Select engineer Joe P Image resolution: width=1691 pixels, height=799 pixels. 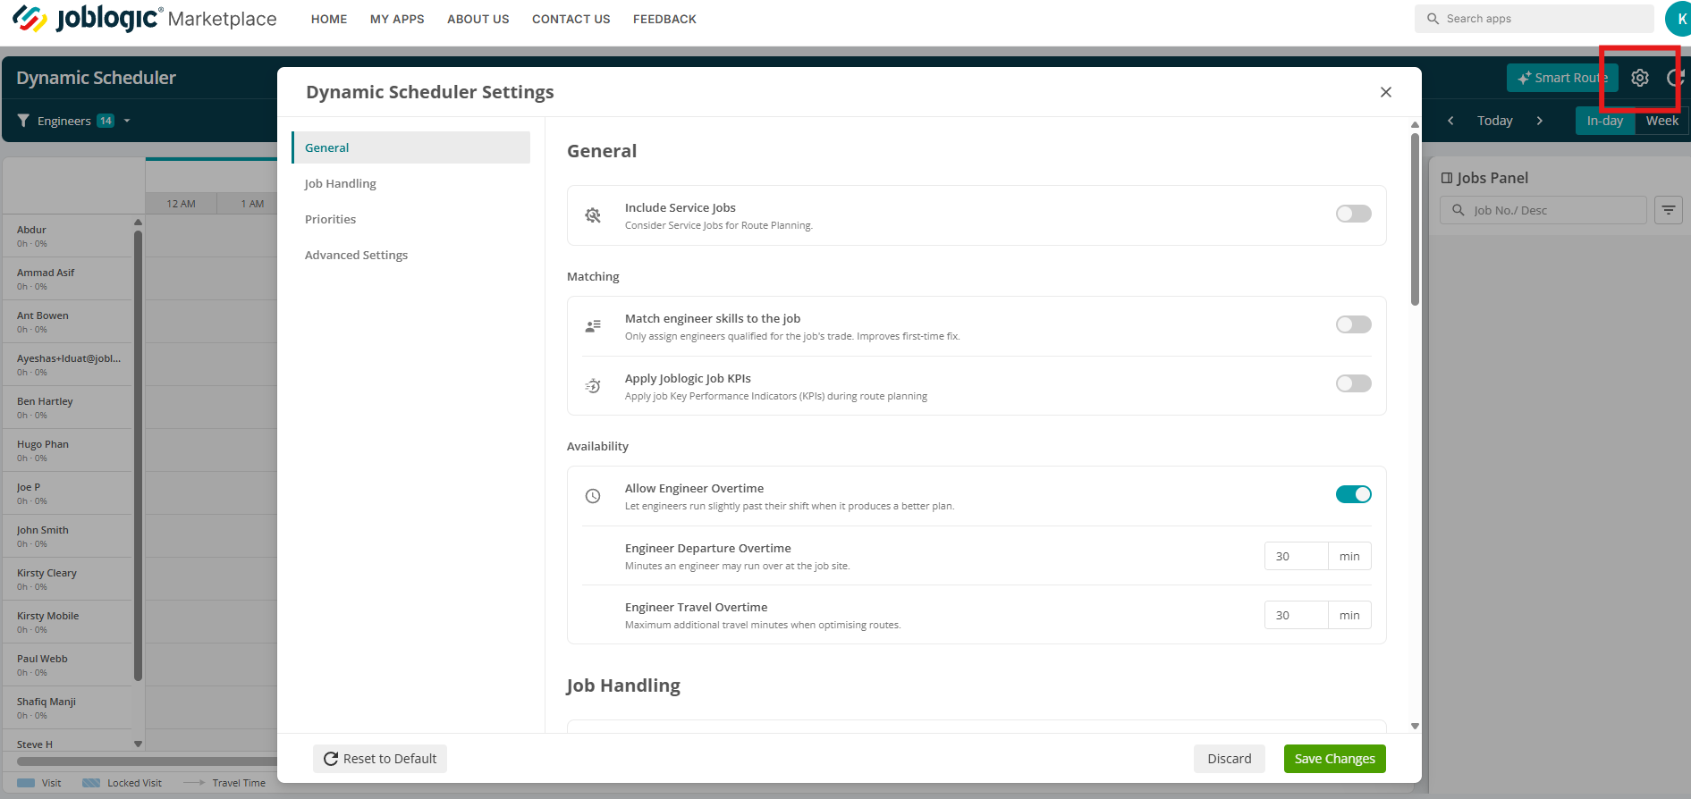coord(67,493)
